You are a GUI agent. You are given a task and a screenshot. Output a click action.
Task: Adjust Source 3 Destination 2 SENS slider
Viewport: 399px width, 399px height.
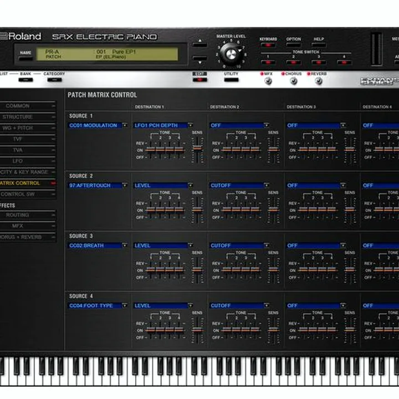(x=273, y=270)
